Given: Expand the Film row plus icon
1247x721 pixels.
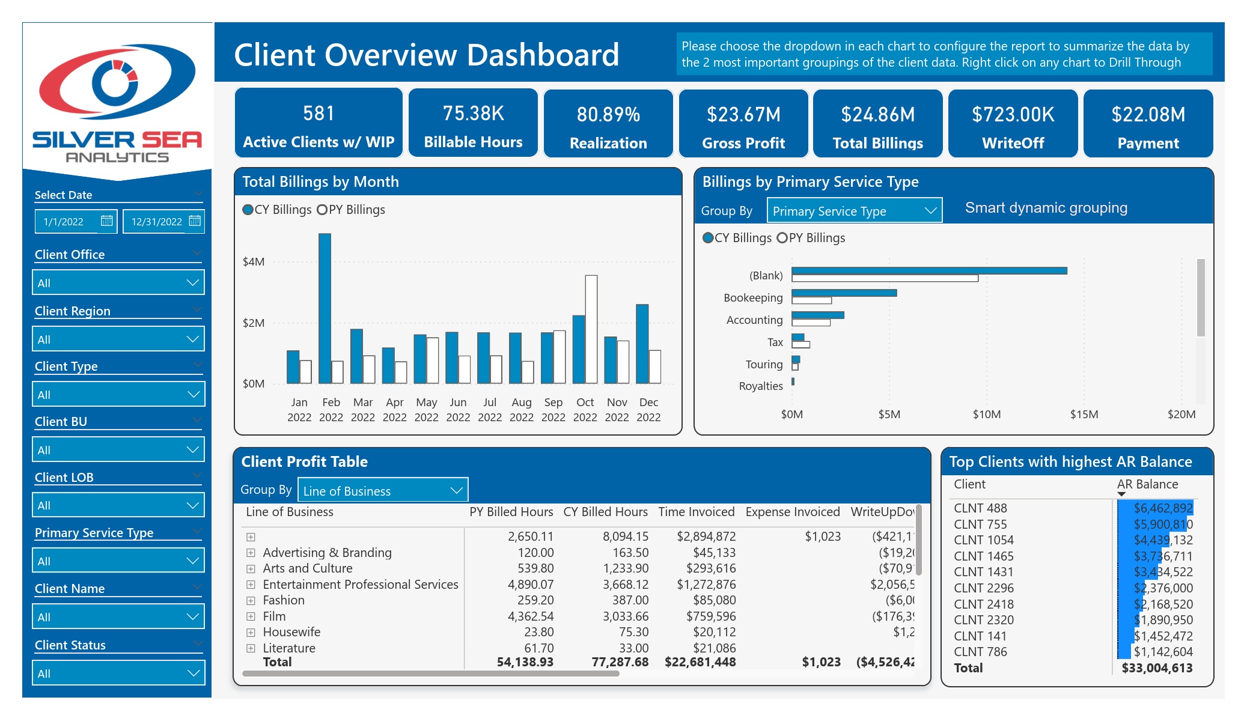Looking at the screenshot, I should tap(251, 616).
